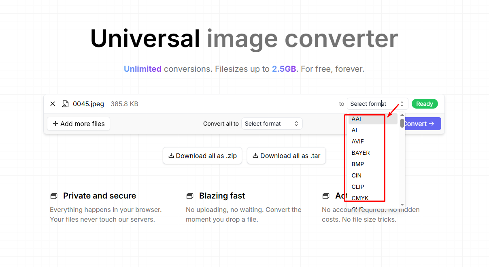Click the icon beside Blazing fast heading
Screen dimensions: 489x267
pyautogui.click(x=190, y=196)
